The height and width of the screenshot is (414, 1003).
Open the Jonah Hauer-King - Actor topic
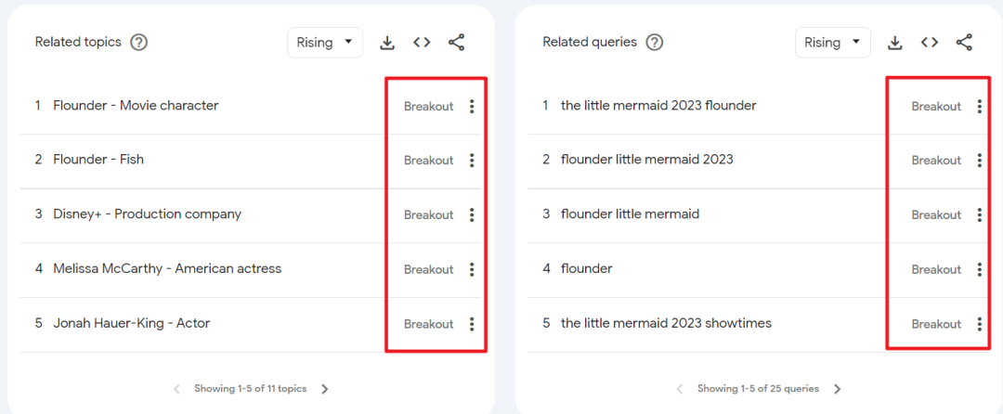tap(131, 323)
